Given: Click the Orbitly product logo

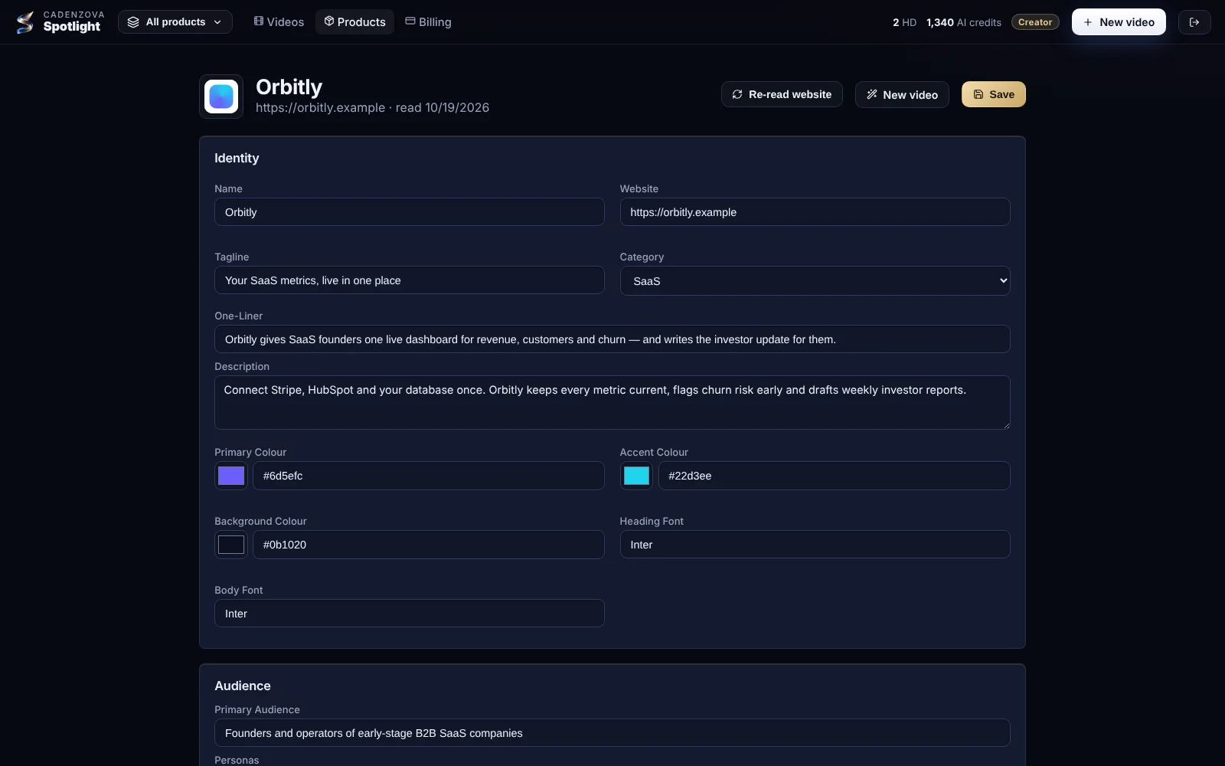Looking at the screenshot, I should coord(221,97).
